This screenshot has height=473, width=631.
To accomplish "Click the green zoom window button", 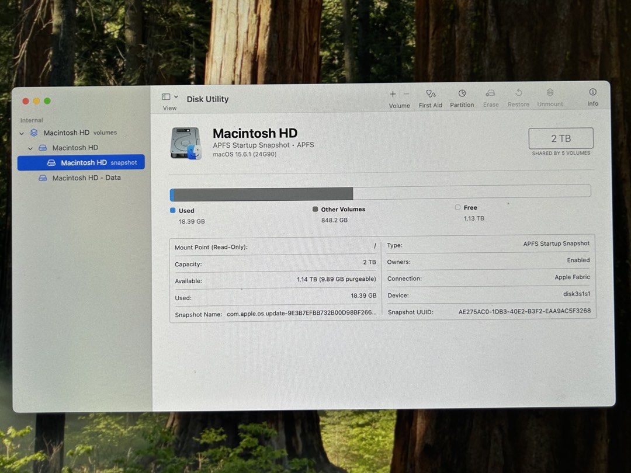I will click(47, 101).
